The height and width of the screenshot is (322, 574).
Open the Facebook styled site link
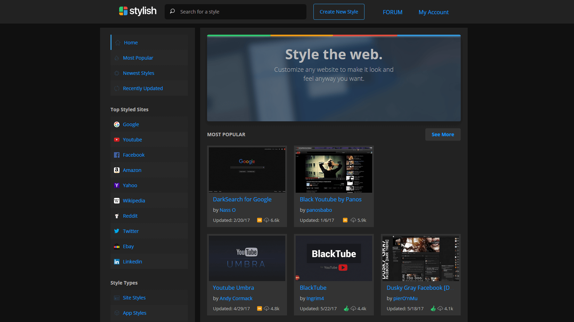pyautogui.click(x=149, y=155)
